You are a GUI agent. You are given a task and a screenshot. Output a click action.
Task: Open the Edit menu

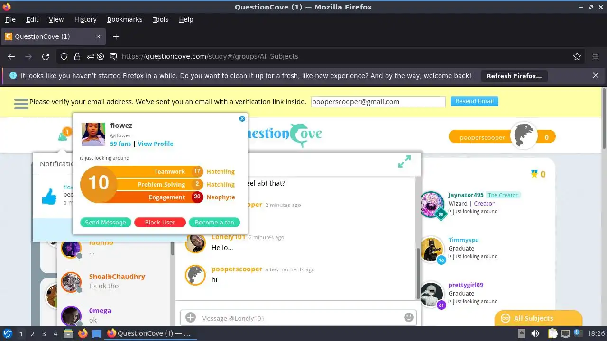pos(32,19)
